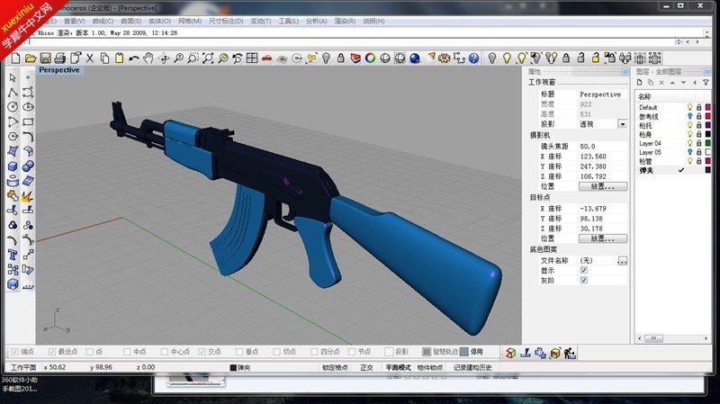Save the model using floppy disk icon
The height and width of the screenshot is (404, 720).
[45, 58]
